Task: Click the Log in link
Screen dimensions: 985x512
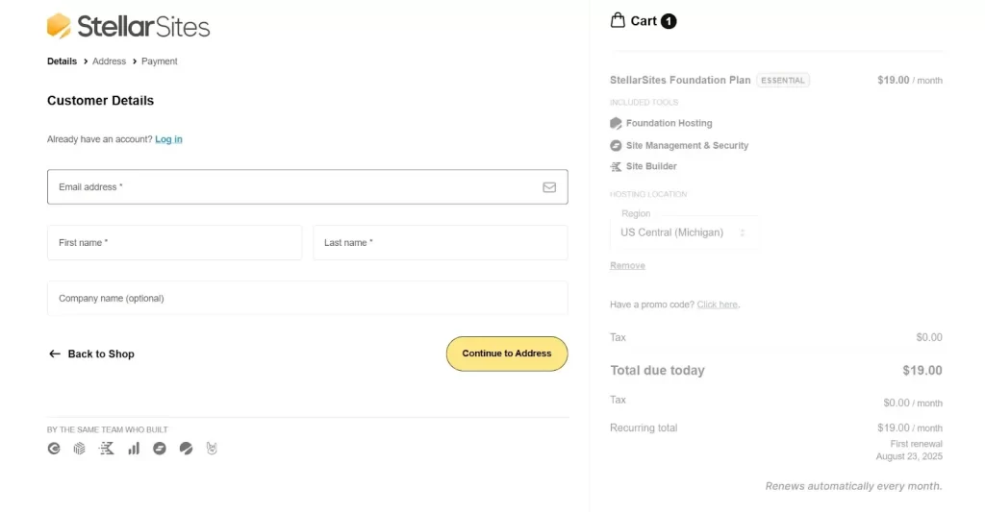Action: click(x=168, y=139)
